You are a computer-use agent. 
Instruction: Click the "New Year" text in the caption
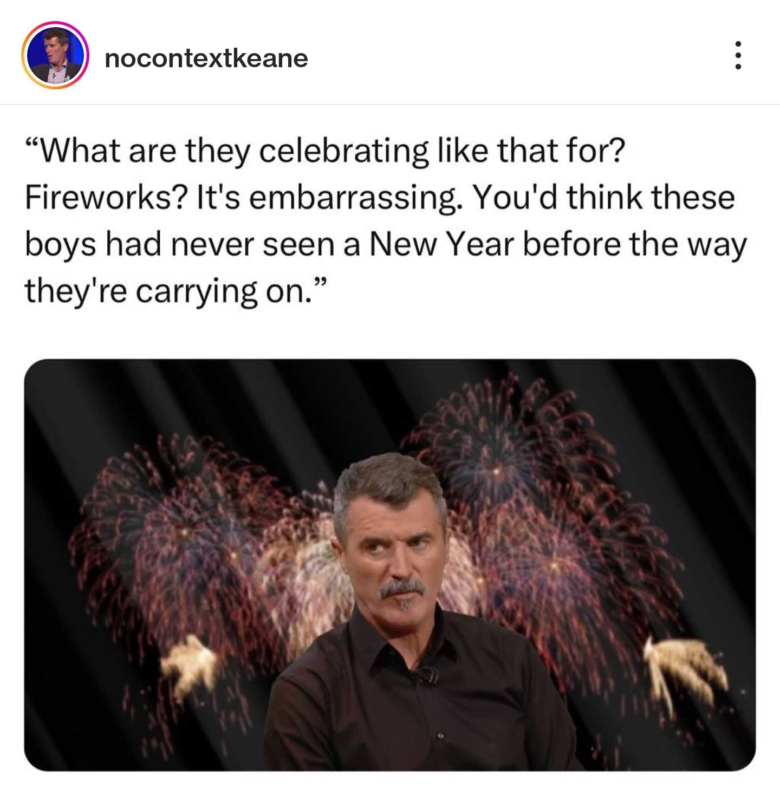441,245
